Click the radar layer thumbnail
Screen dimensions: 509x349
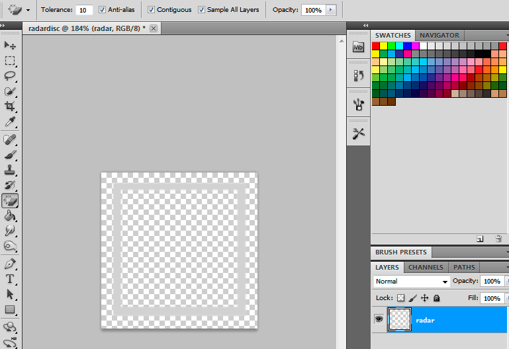click(x=400, y=319)
